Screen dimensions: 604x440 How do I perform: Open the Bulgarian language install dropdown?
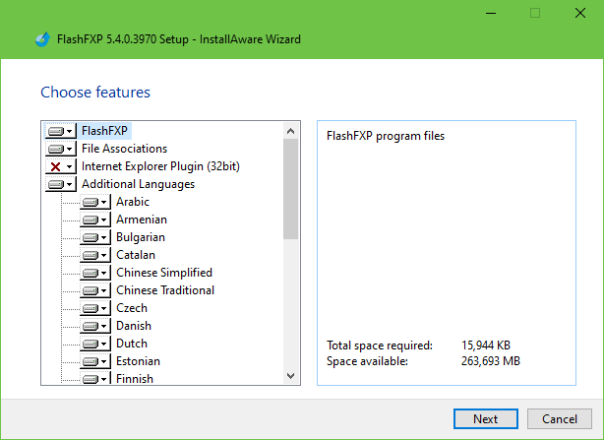click(95, 237)
